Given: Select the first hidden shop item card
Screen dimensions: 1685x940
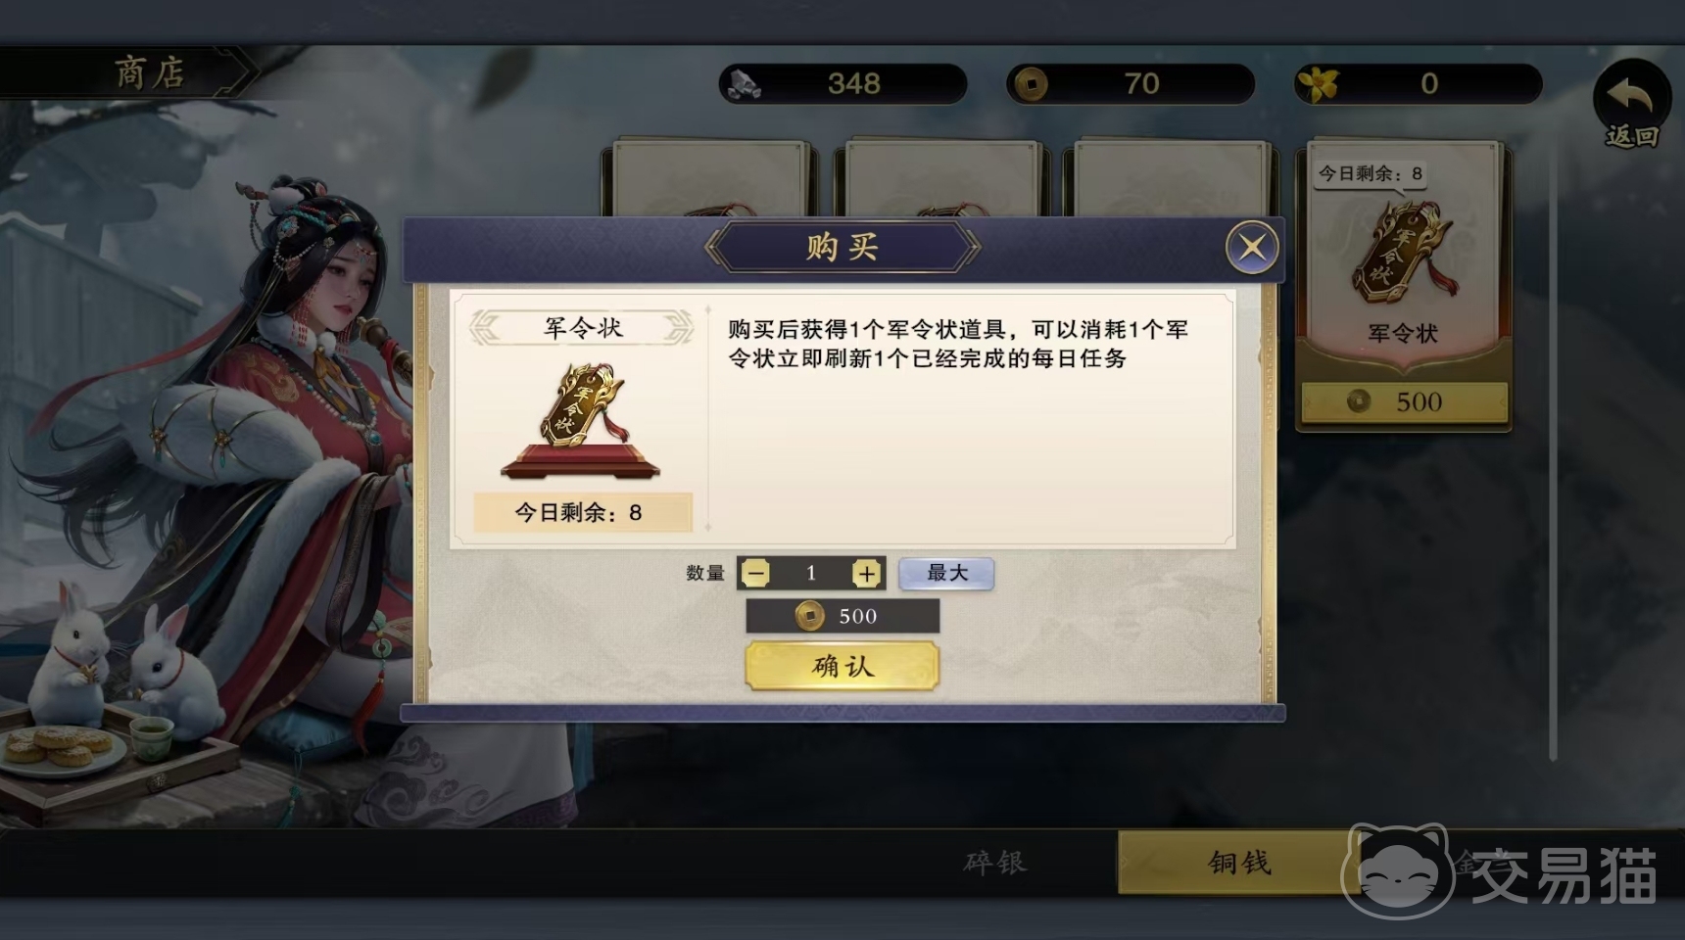Looking at the screenshot, I should (706, 178).
